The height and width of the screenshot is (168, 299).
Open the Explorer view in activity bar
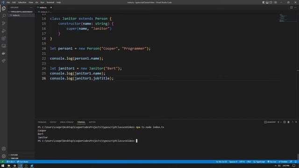(x=4, y=8)
